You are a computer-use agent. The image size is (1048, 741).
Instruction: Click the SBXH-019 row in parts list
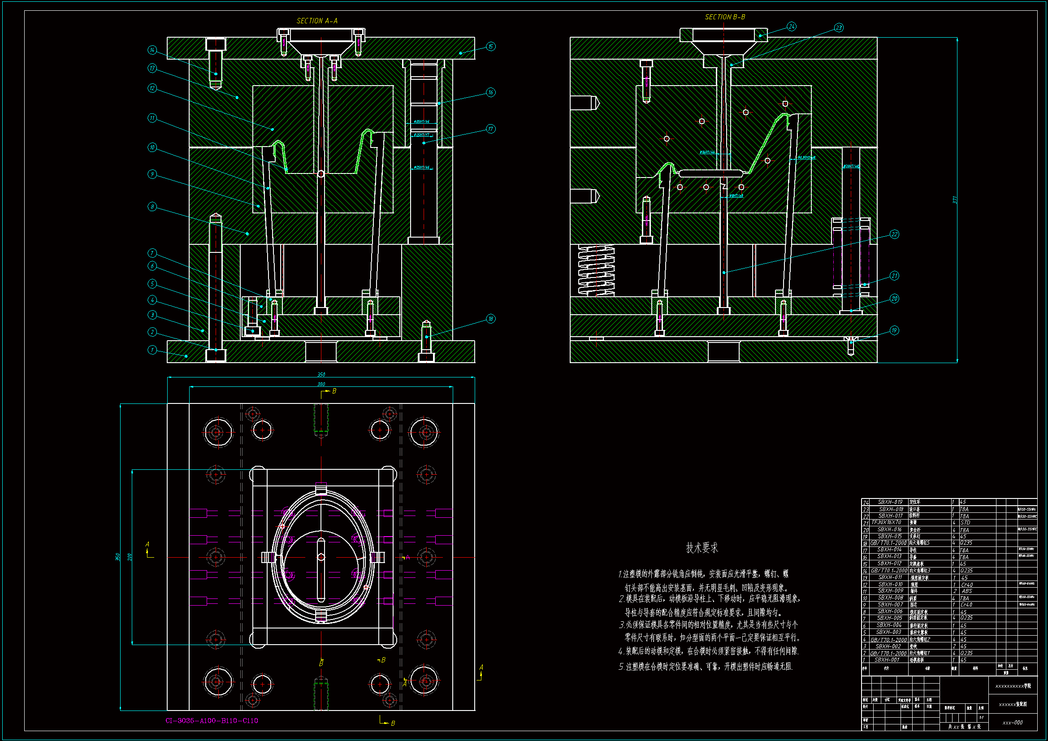[890, 502]
